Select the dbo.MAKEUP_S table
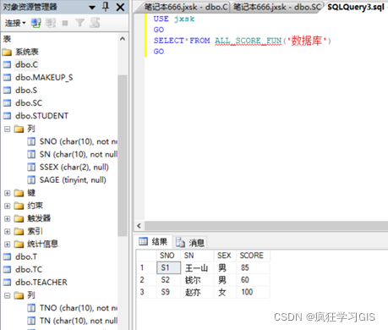Screen dimensions: 388x330 click(x=44, y=77)
